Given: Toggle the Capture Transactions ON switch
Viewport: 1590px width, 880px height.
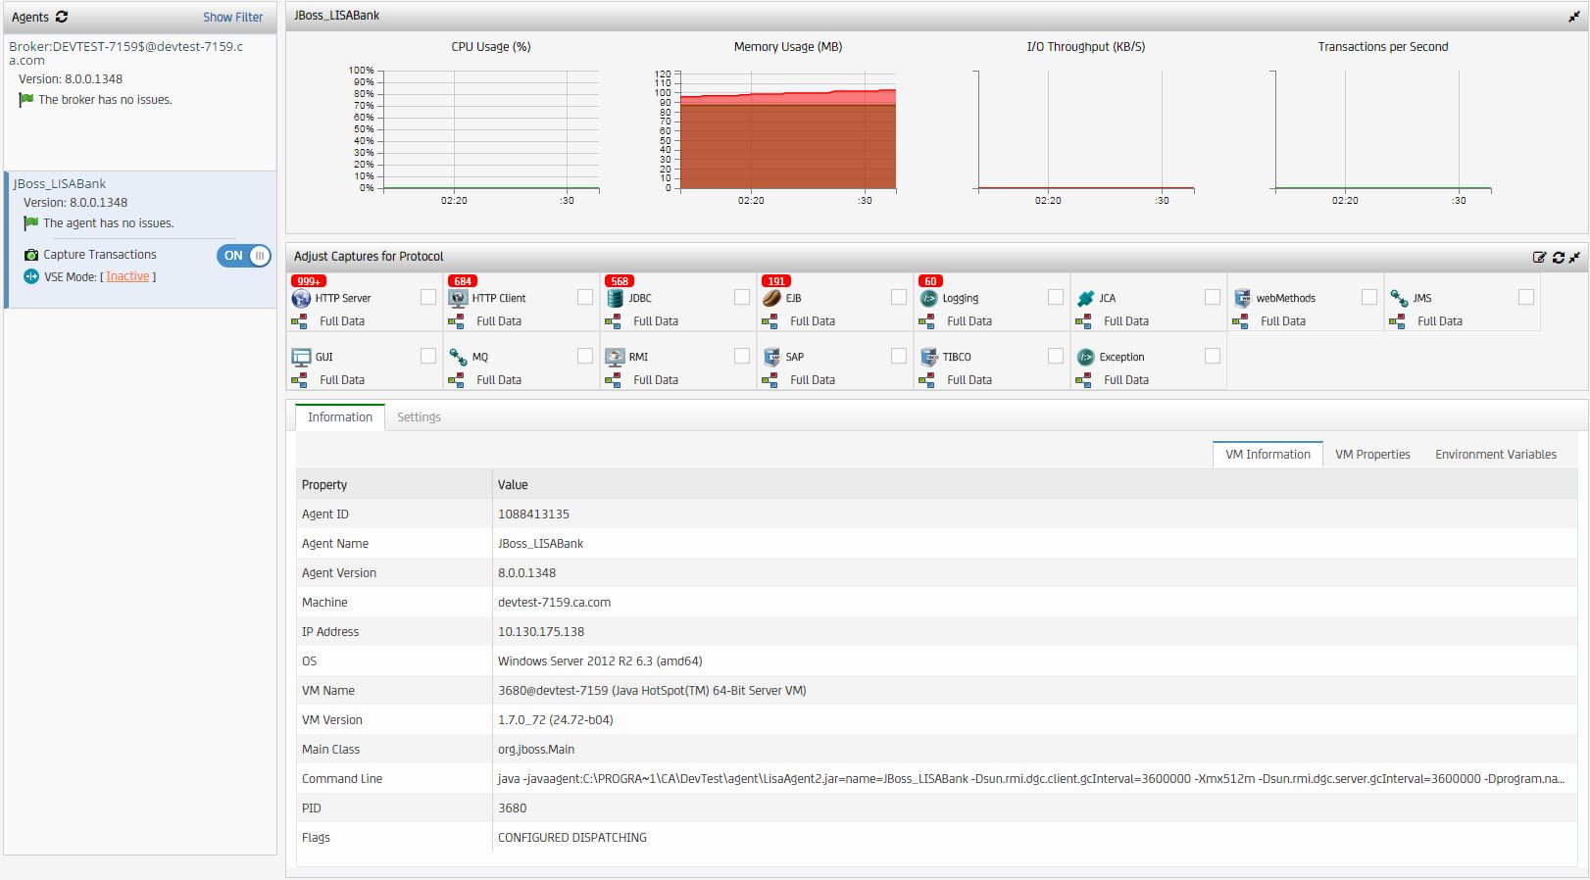Looking at the screenshot, I should 244,256.
